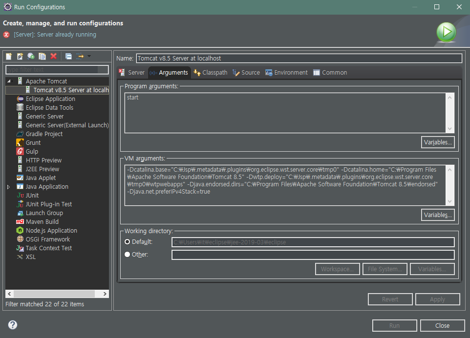This screenshot has height=338, width=470.
Task: Click Eclipse Data Tools icon
Action: [x=20, y=107]
